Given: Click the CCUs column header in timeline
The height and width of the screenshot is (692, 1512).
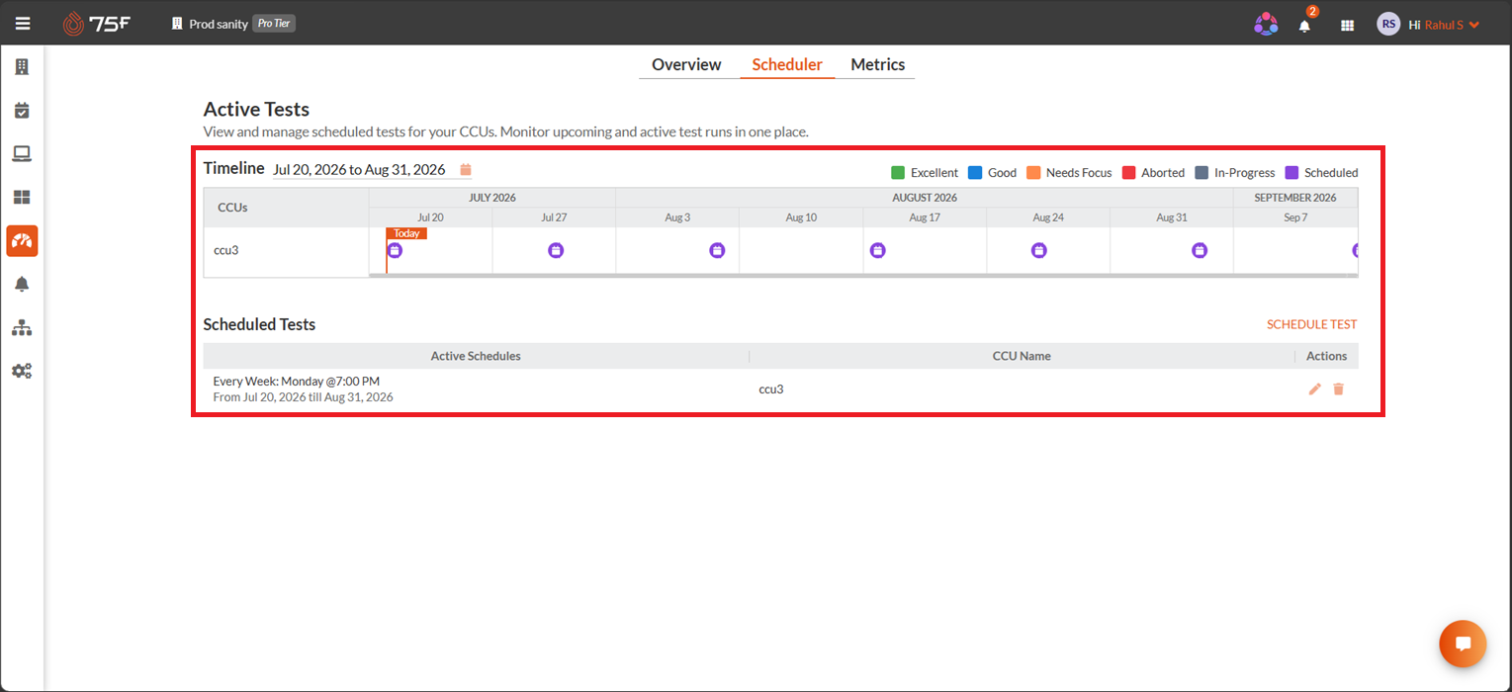Looking at the screenshot, I should pyautogui.click(x=286, y=208).
